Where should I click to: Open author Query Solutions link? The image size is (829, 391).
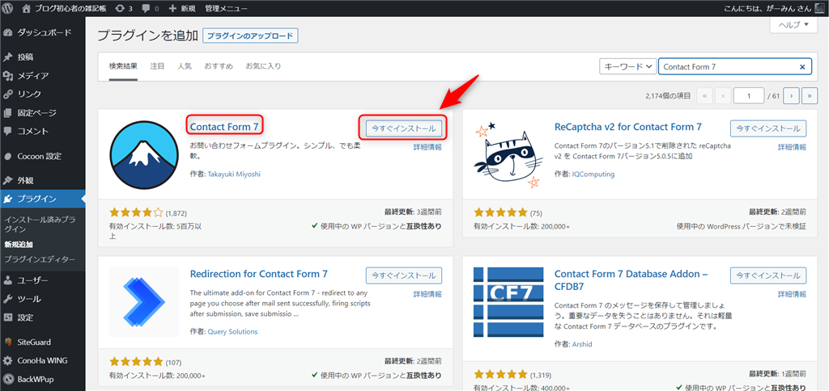(x=232, y=332)
